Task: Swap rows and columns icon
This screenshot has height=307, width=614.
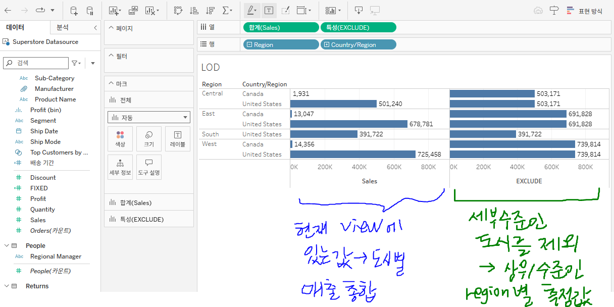Action: [x=178, y=10]
